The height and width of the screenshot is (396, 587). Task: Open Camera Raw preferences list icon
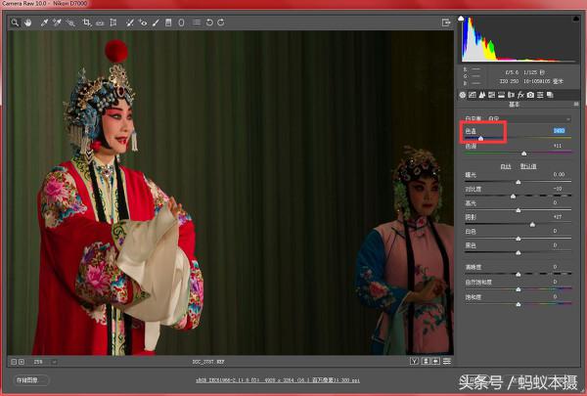tap(197, 22)
